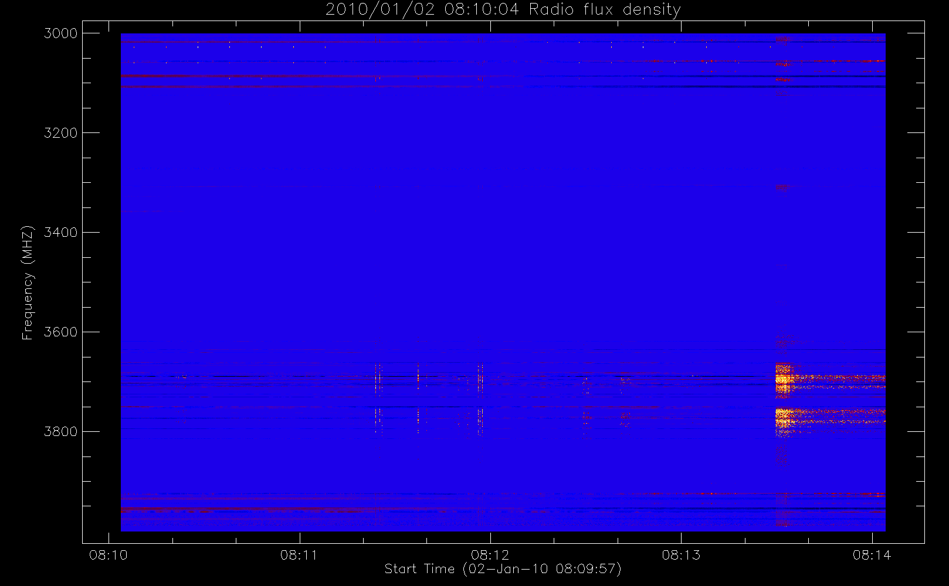Select the 3800 frequency tick label
Image resolution: width=949 pixels, height=586 pixels.
point(61,432)
